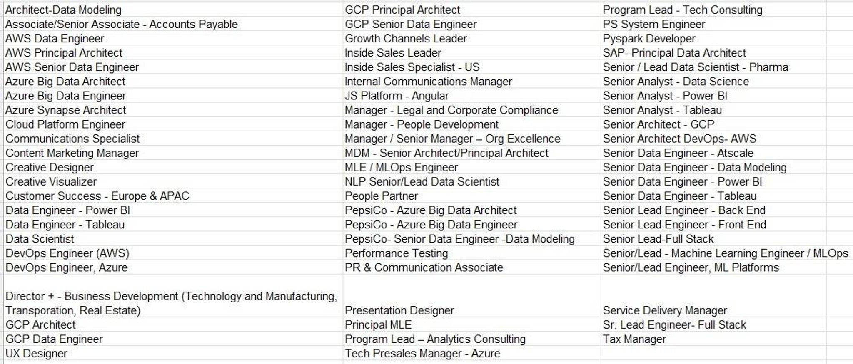Select SAP- Principal Data Architect cell
Viewport: 853px width, 364px height.
(713, 53)
